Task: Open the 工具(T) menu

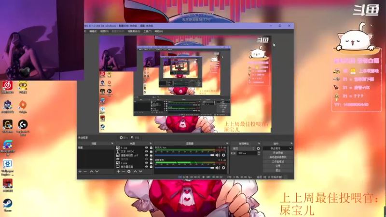Action: pyautogui.click(x=147, y=31)
